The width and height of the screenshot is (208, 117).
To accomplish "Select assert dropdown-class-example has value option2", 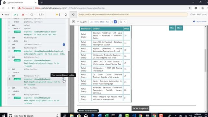I will (x=36, y=33).
